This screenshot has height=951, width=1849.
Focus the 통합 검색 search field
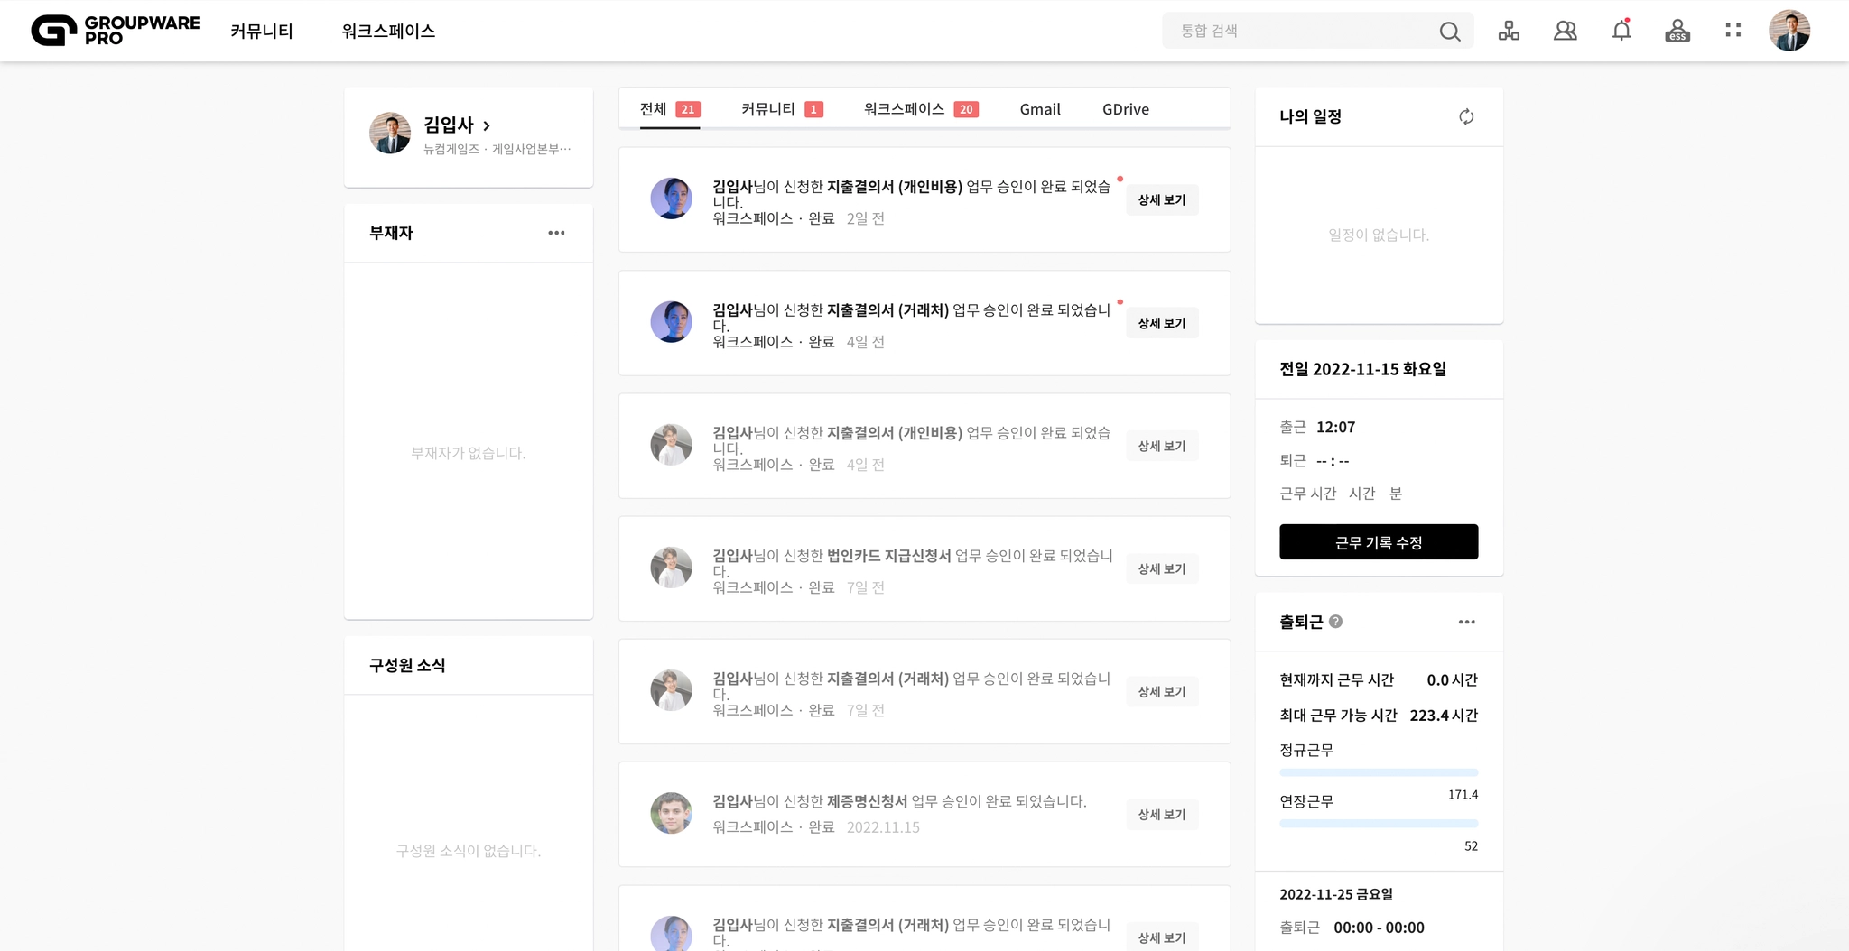pos(1305,31)
